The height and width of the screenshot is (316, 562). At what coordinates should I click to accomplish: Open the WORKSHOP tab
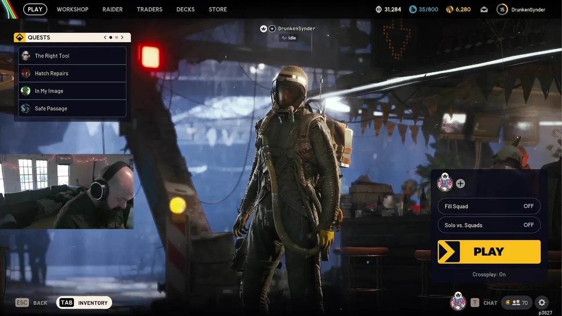tap(72, 9)
